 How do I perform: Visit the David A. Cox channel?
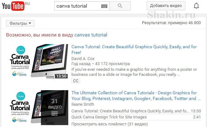(83, 58)
